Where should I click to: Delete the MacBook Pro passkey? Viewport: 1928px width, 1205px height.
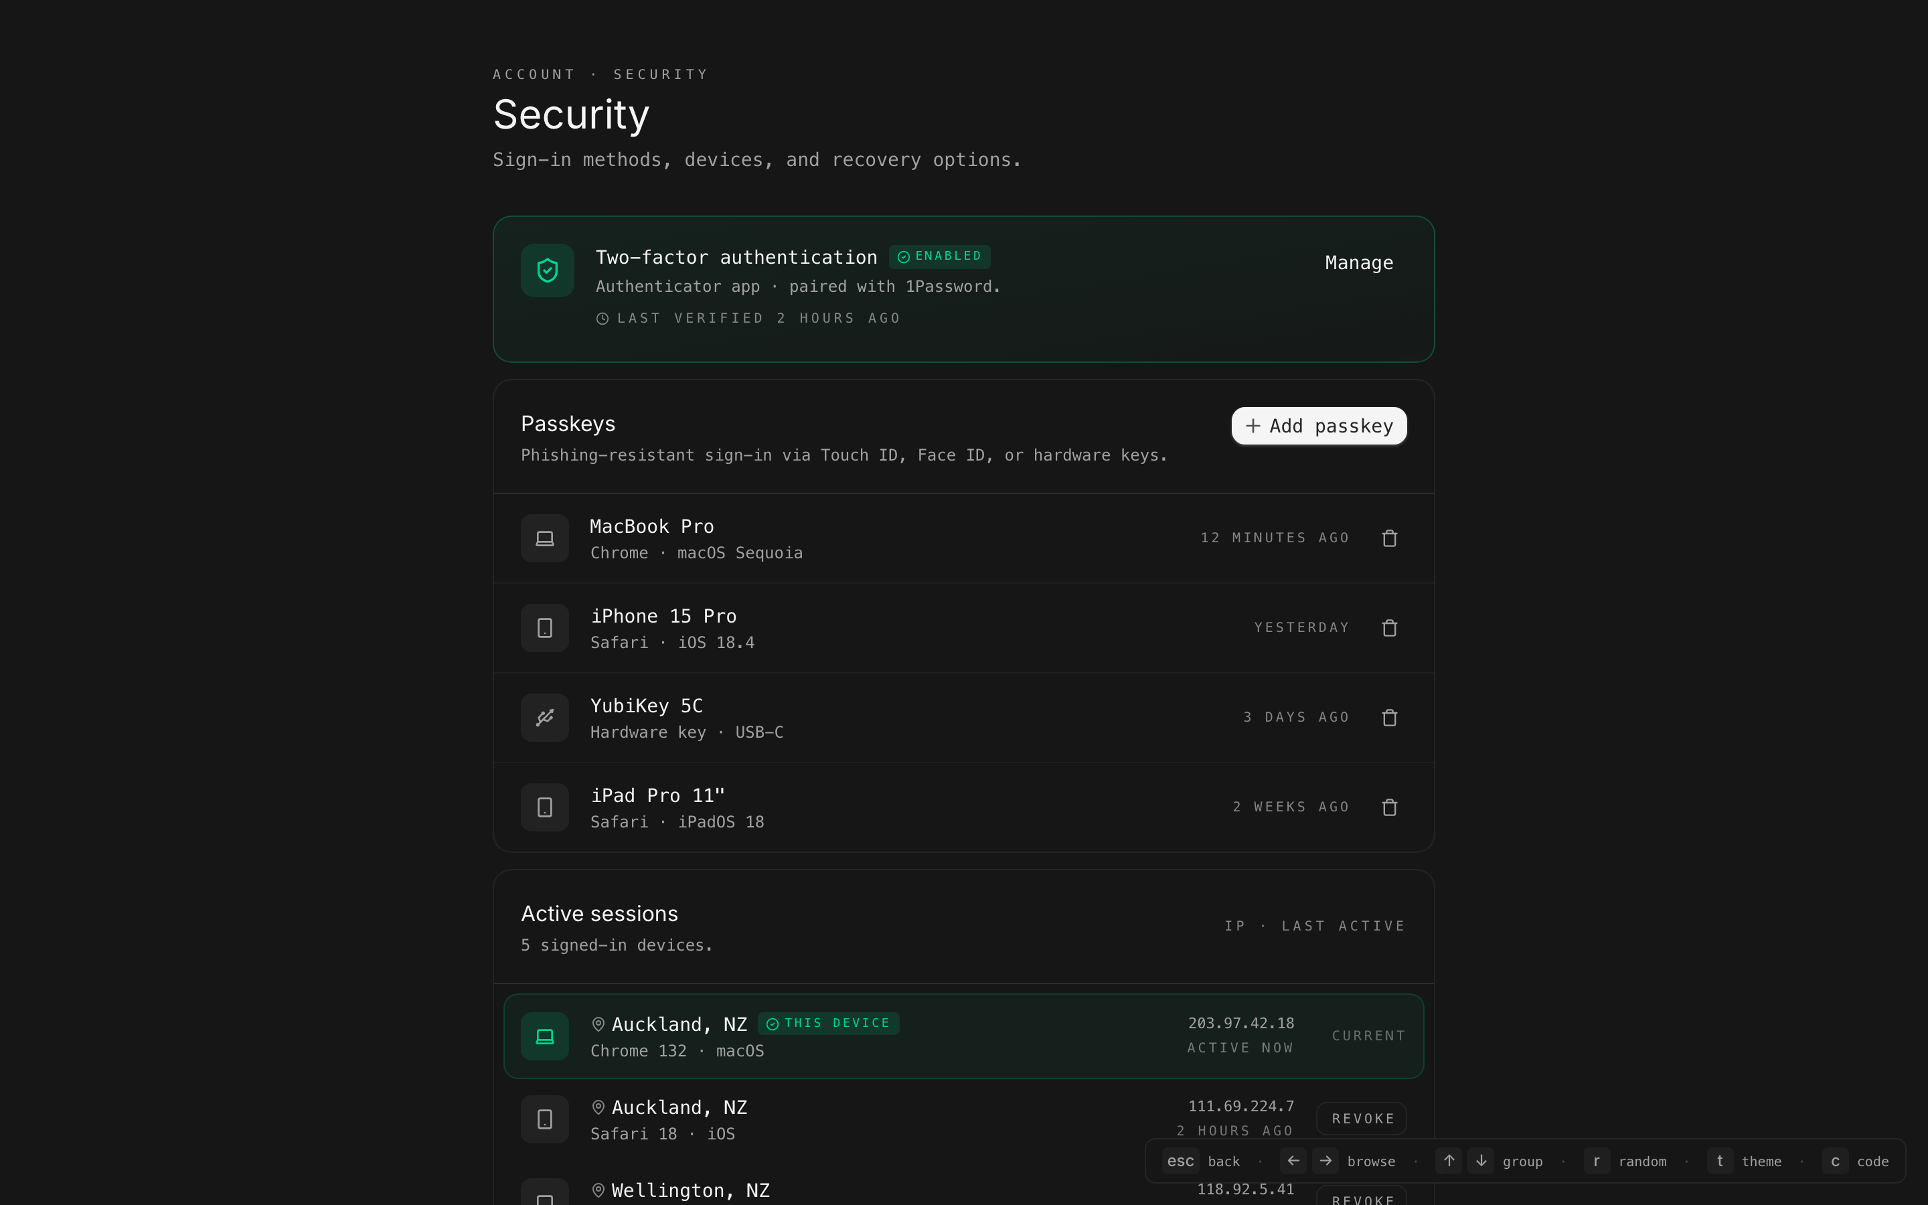coord(1390,539)
